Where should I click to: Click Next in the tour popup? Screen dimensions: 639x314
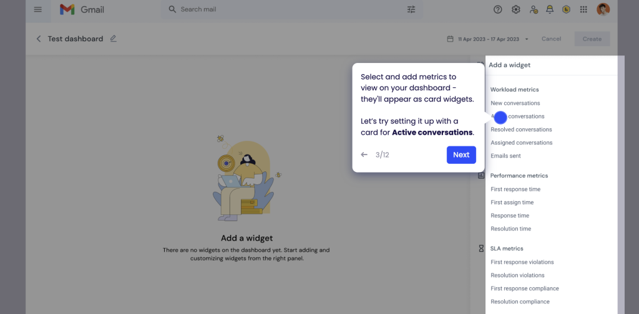461,155
